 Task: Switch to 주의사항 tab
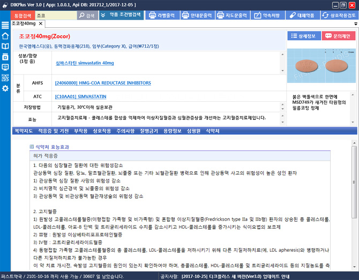coord(125,131)
